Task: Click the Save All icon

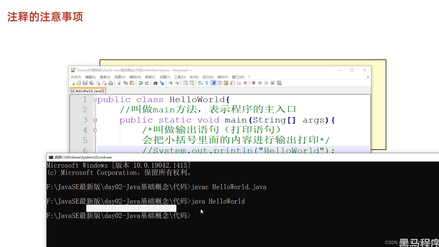Action: (x=92, y=83)
